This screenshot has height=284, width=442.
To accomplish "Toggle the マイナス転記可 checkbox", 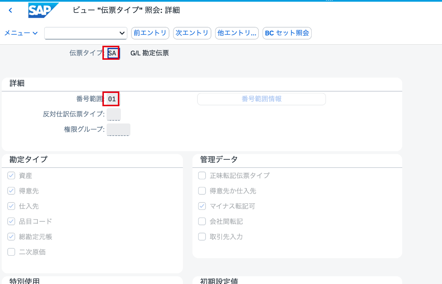I will 202,206.
